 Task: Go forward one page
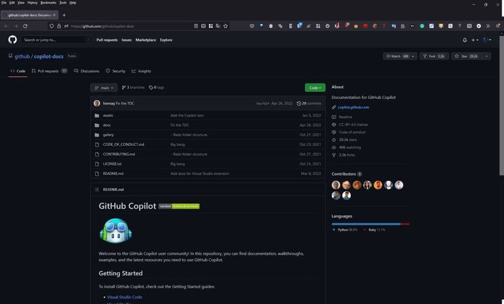[16, 26]
